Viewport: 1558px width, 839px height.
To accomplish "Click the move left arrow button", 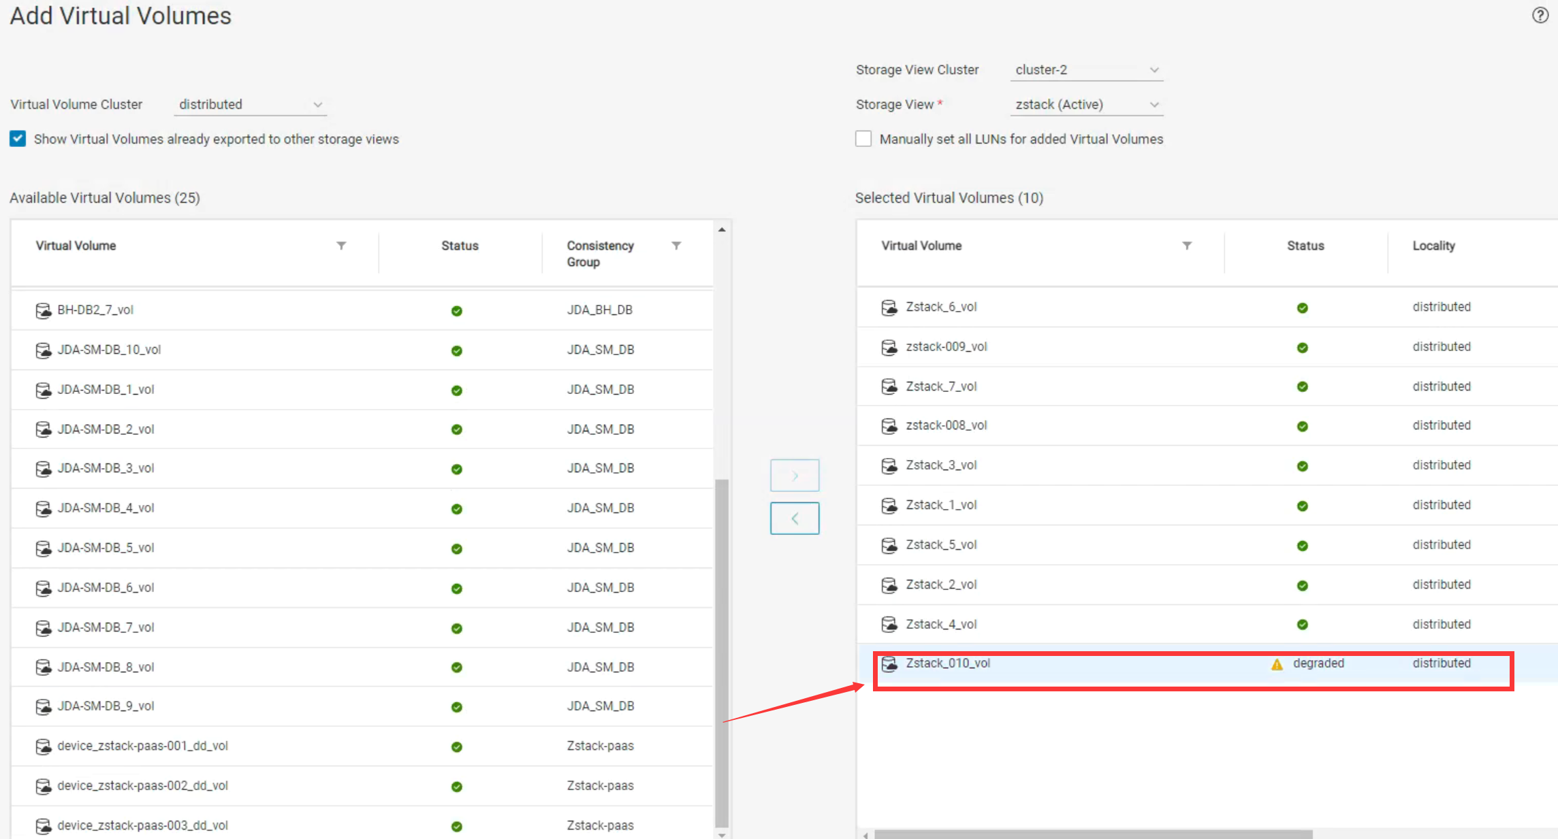I will [794, 519].
